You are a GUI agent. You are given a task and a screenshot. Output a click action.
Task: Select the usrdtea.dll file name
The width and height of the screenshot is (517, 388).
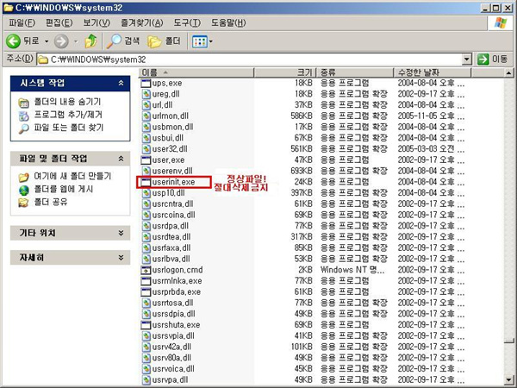pos(171,237)
